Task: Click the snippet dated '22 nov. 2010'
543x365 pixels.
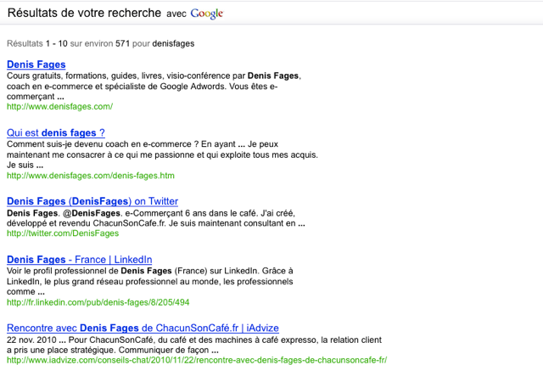Action: 194,345
